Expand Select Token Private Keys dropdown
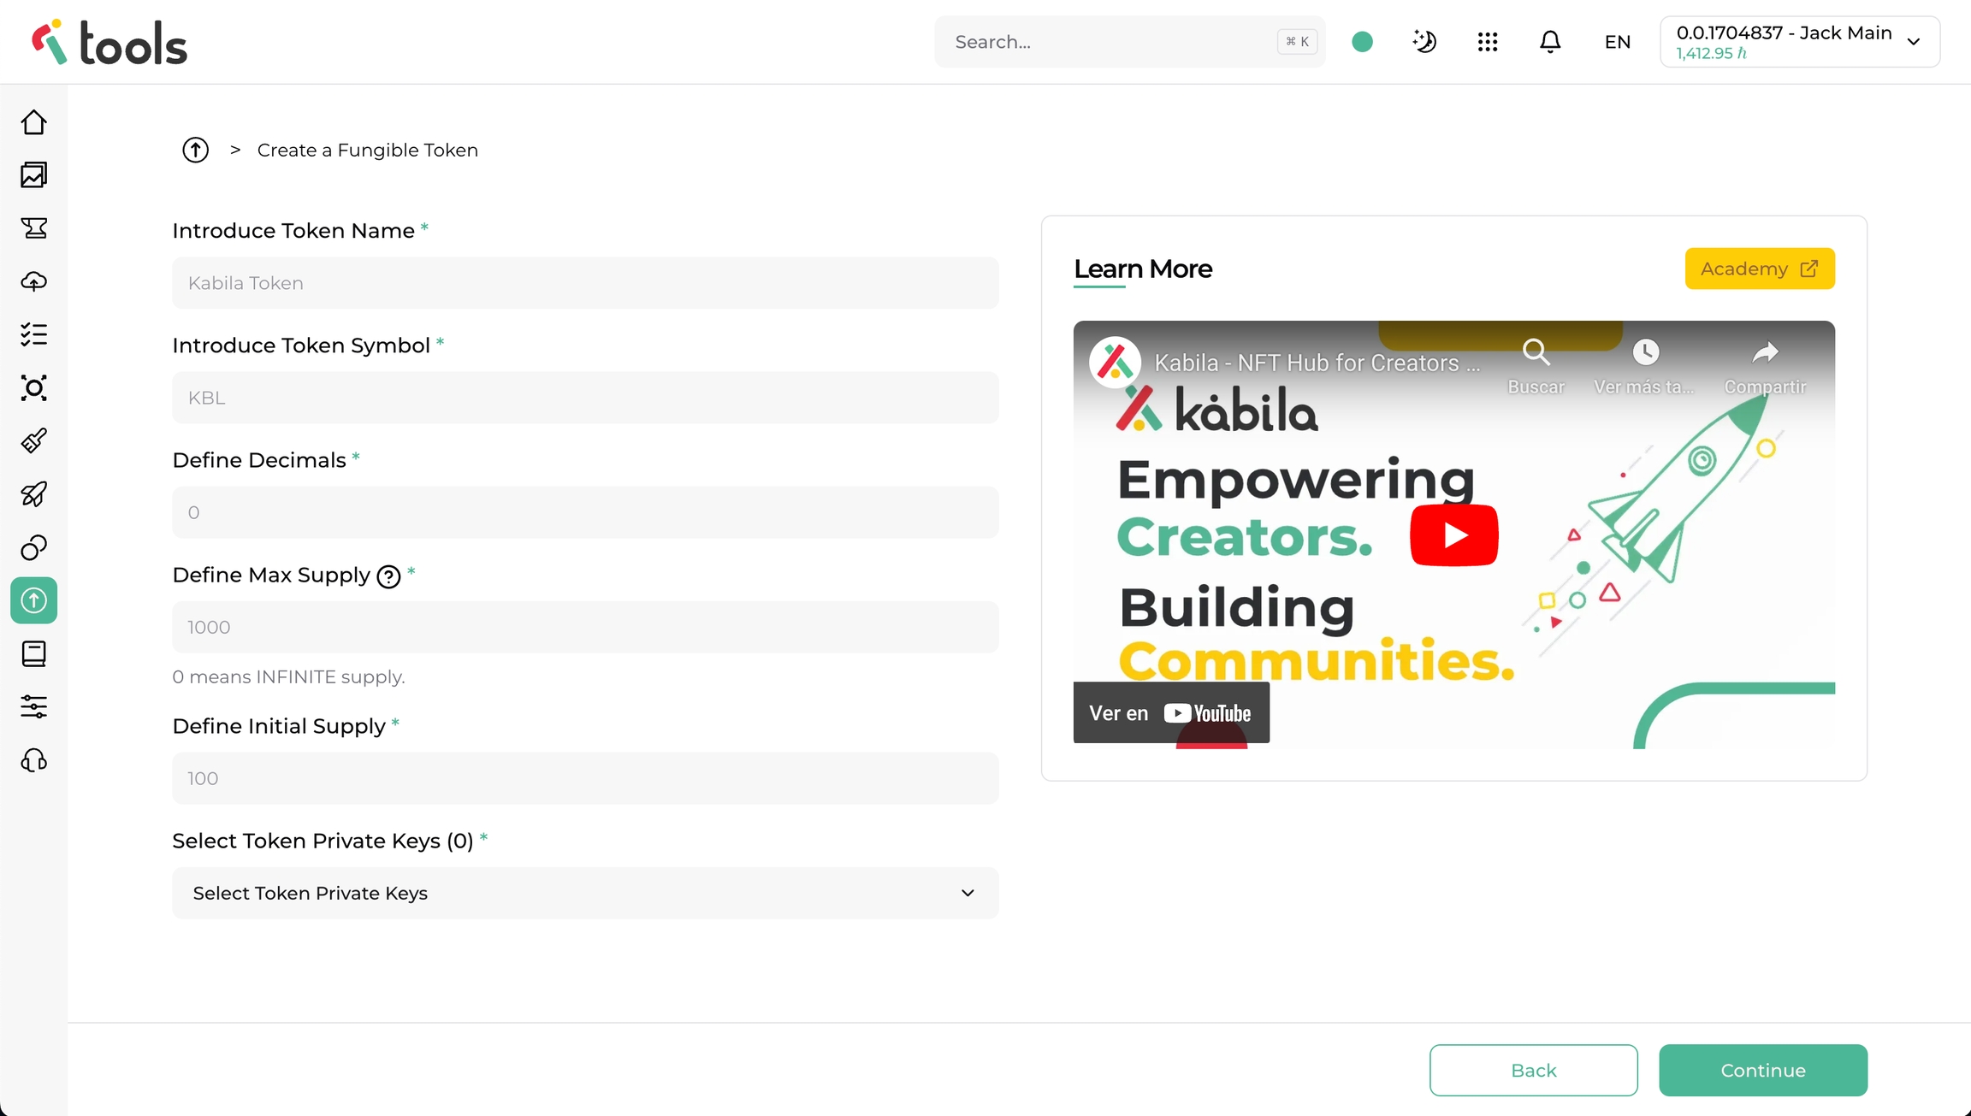 [x=585, y=893]
